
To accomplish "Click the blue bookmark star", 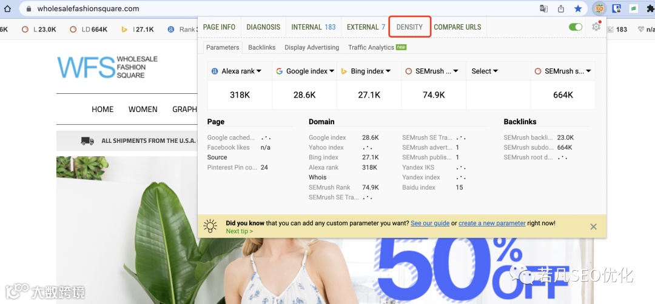I will point(578,8).
